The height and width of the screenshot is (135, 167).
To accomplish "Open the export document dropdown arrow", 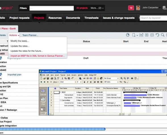I will 137,35.
